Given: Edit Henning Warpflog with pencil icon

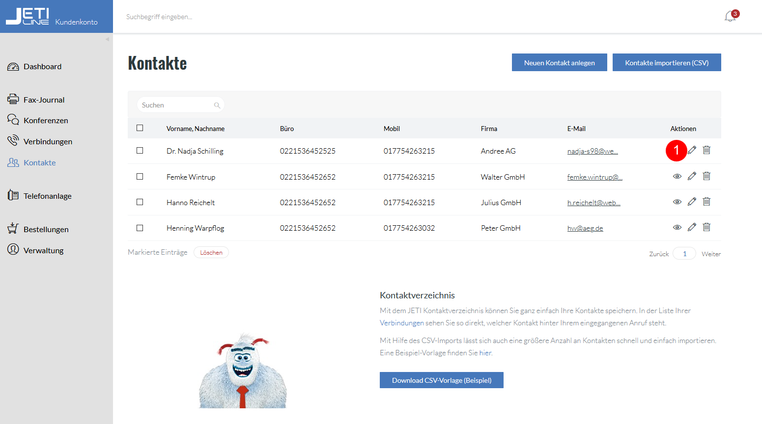Looking at the screenshot, I should (x=692, y=227).
